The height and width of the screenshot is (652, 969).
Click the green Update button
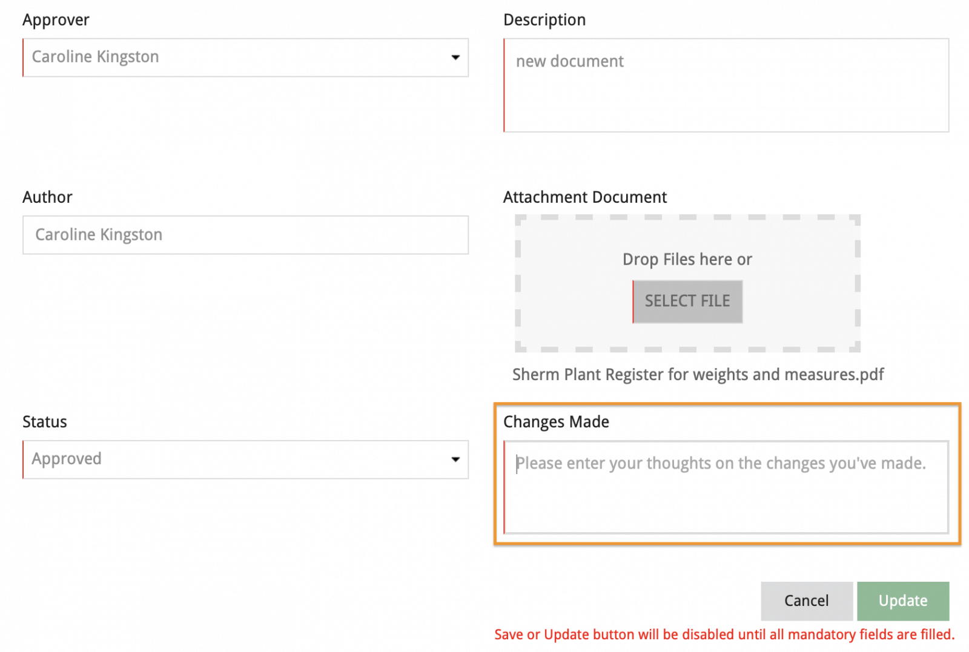tap(902, 601)
